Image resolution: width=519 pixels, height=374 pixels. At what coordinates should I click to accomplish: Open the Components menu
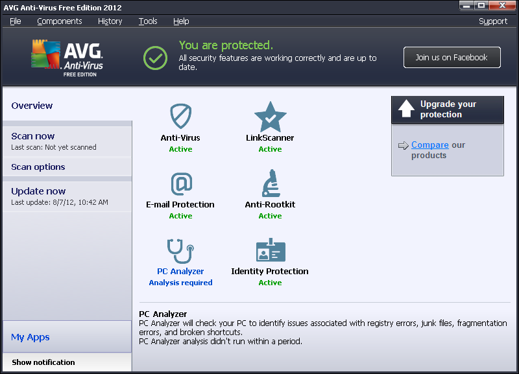[60, 21]
